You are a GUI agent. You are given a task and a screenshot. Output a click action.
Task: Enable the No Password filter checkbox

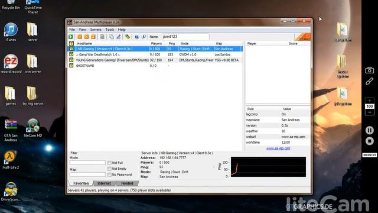pos(109,175)
